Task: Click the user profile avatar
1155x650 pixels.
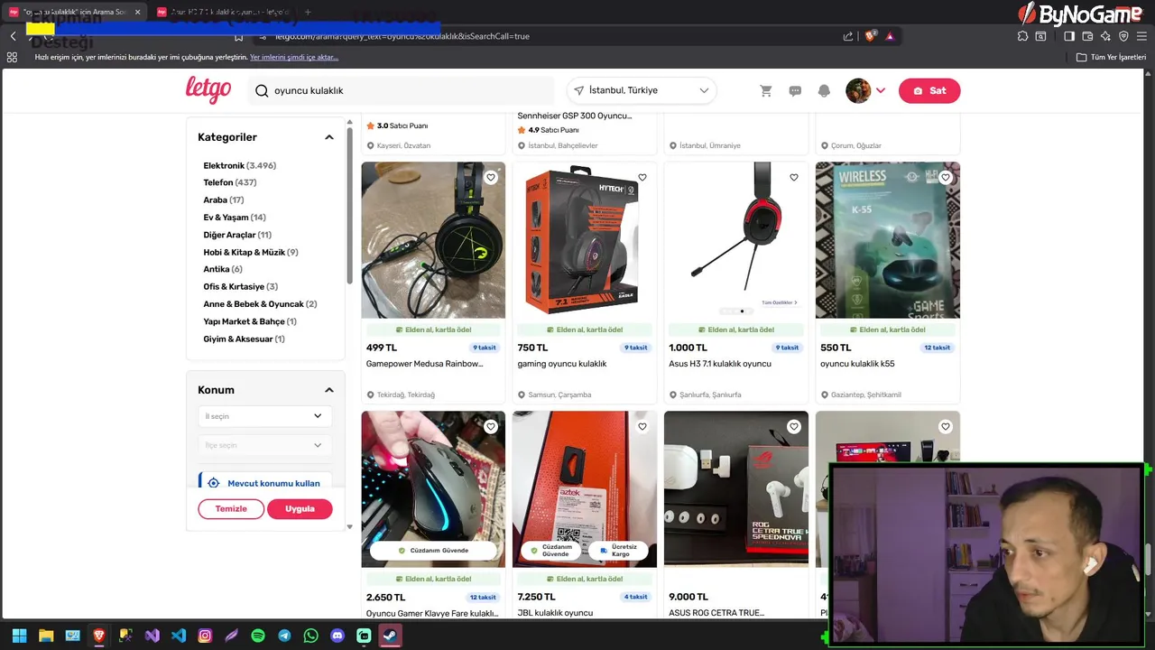Action: [858, 90]
